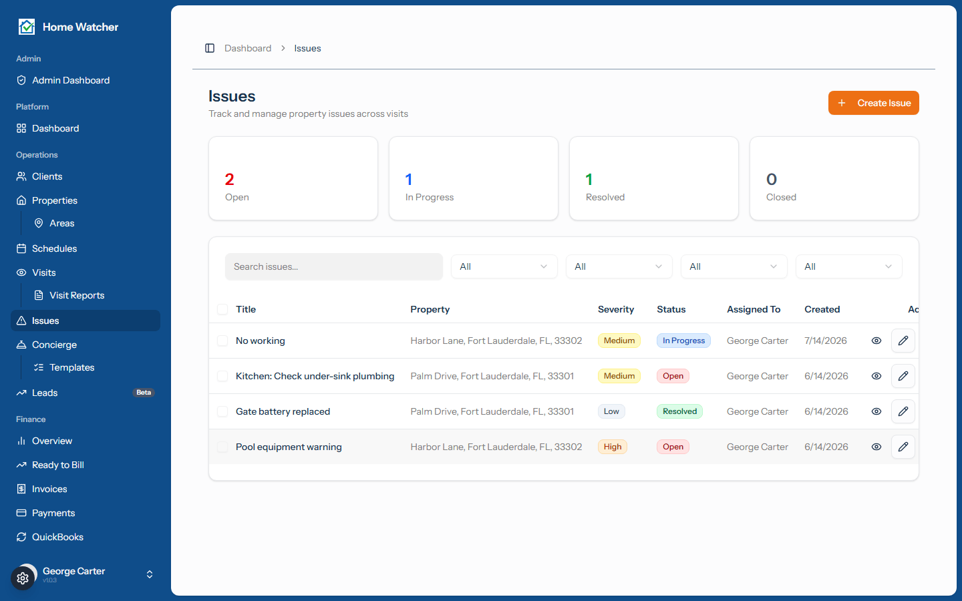
Task: Open QuickBooks in the sidebar
Action: [x=86, y=537]
